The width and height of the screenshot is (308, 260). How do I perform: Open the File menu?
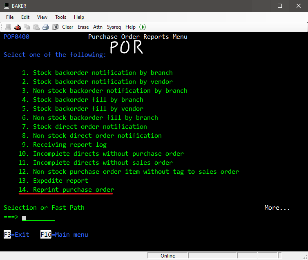click(x=10, y=17)
